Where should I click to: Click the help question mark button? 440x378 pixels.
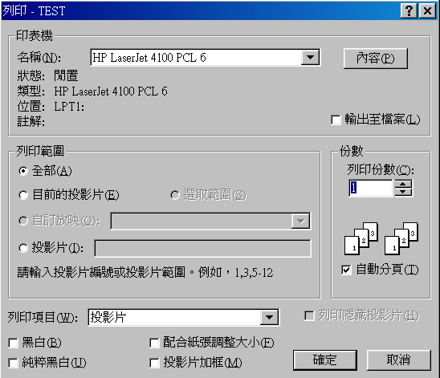pos(409,11)
